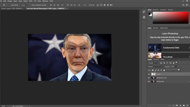Open the layer Kind filter dropdown
190x107 pixels.
[x=153, y=63]
